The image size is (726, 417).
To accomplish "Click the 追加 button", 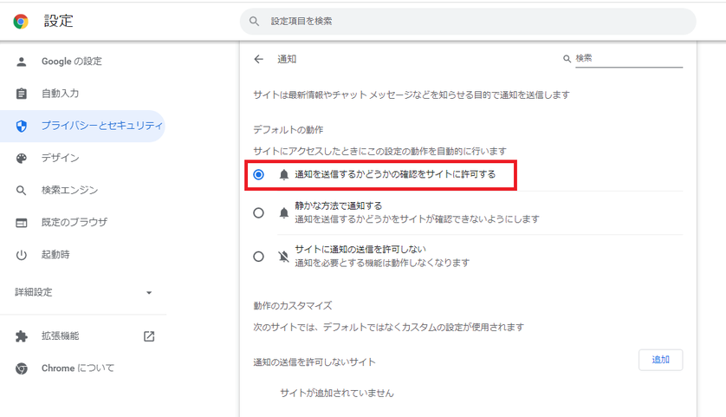I will (660, 360).
